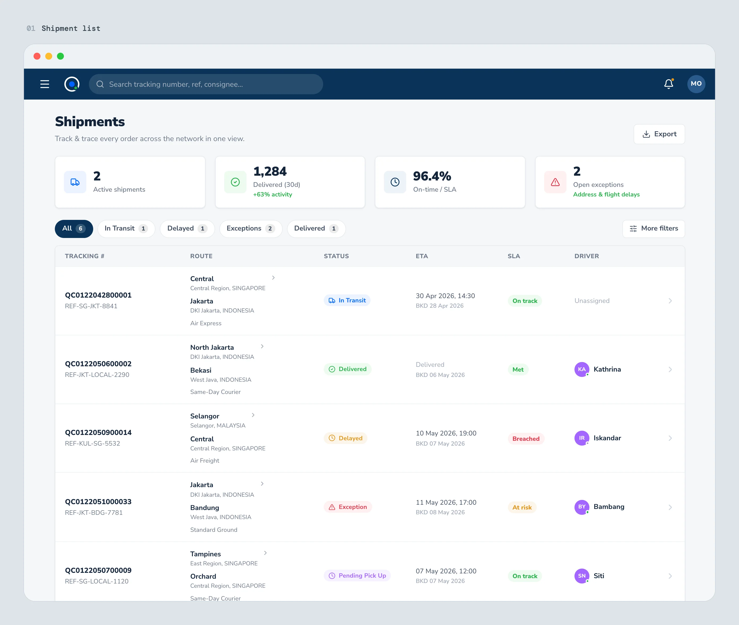Click the KA avatar for Kathrina

coord(582,369)
